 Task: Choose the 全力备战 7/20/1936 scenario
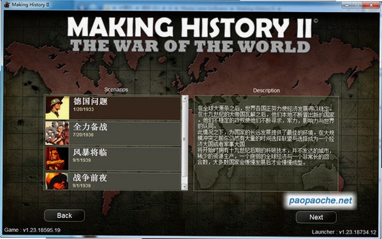[113, 133]
